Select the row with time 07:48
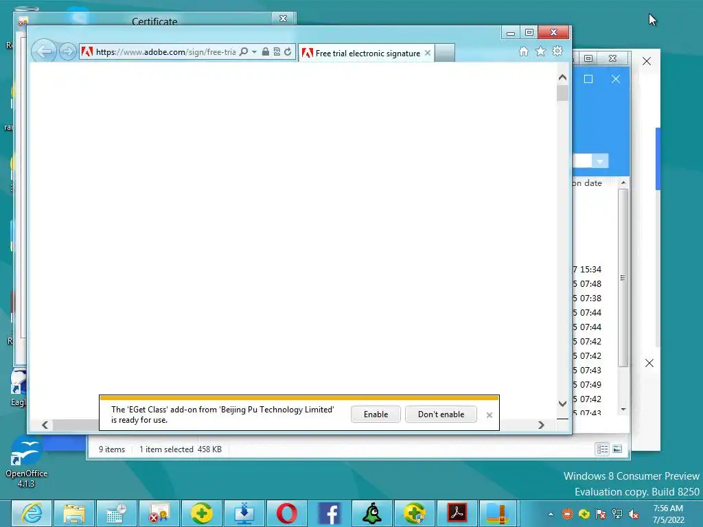The image size is (703, 527). [x=588, y=283]
